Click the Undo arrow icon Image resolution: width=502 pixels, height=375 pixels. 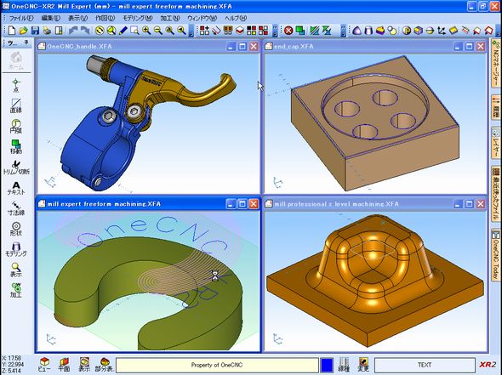point(74,31)
